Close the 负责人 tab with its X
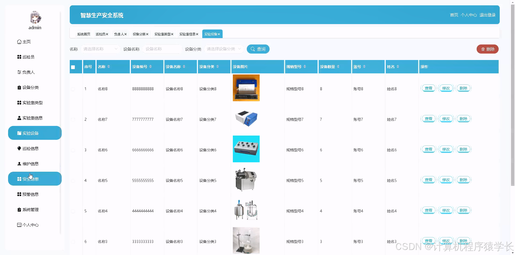This screenshot has height=255, width=515. (125, 34)
